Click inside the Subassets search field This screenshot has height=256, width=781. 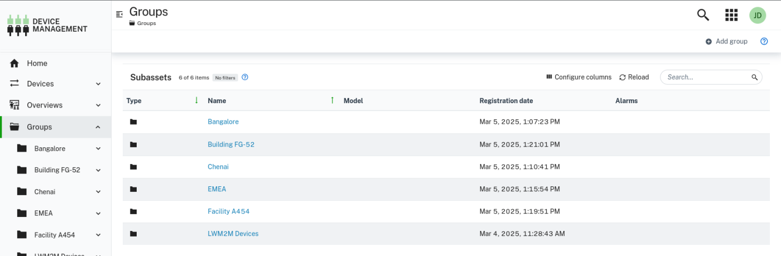(x=706, y=78)
